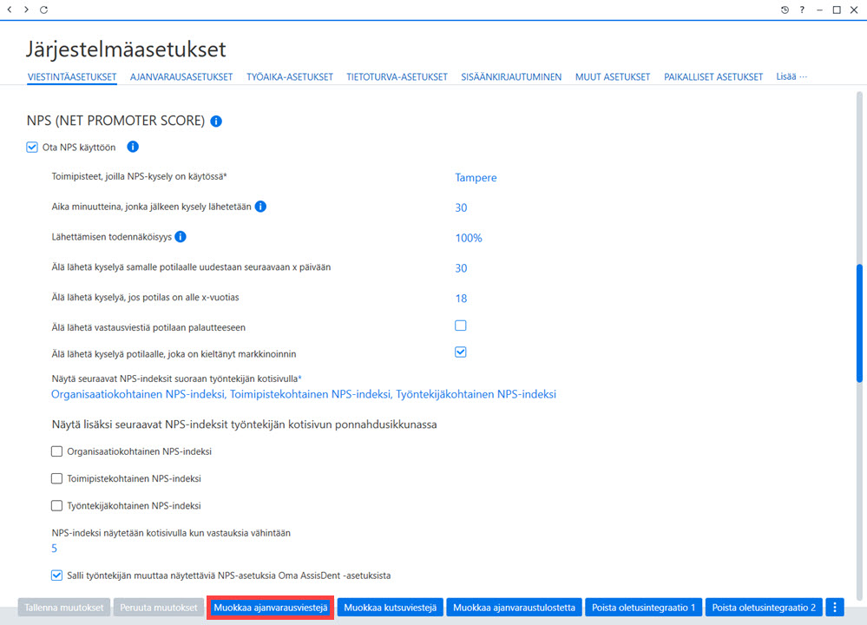Open help question mark icon
Viewport: 867px width, 625px height.
[x=802, y=10]
